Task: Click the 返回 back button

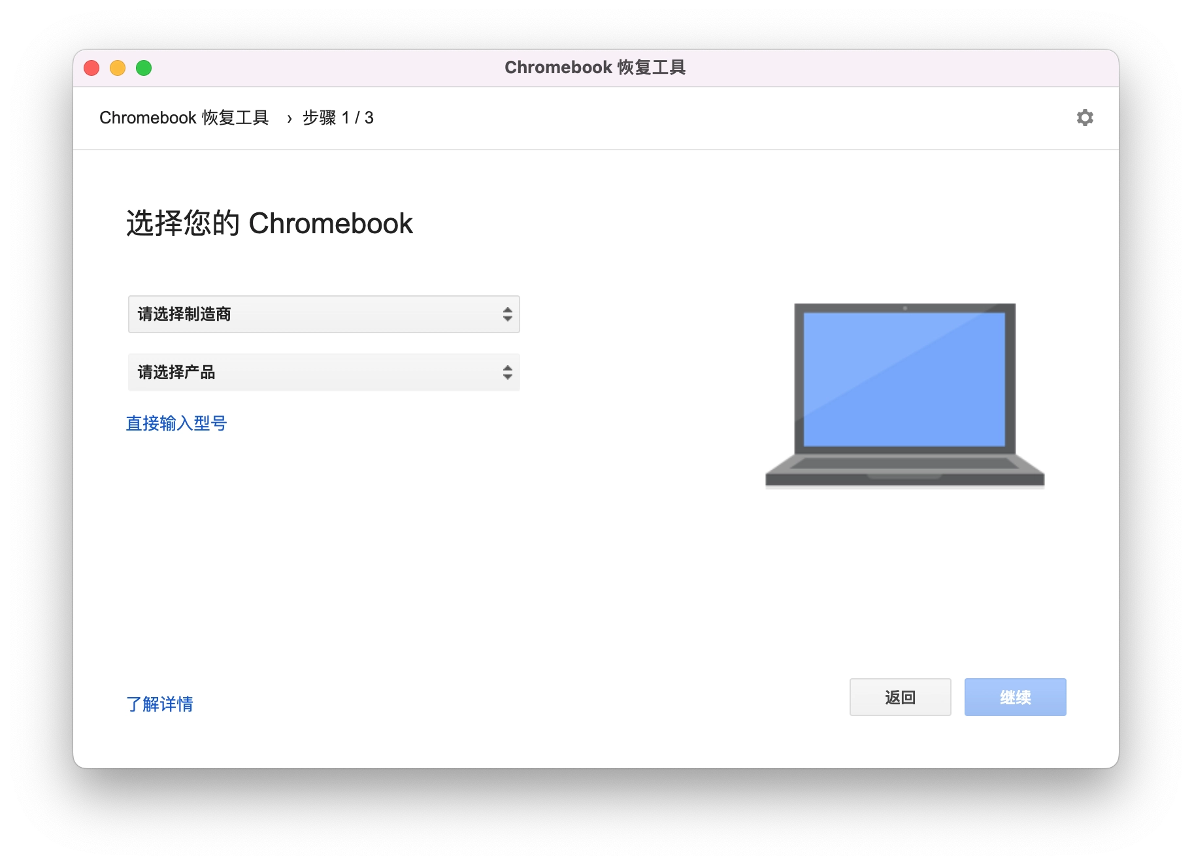Action: tap(900, 697)
